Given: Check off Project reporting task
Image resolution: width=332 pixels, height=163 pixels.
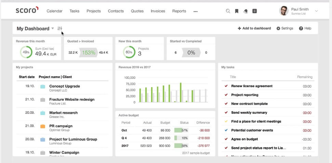Looking at the screenshot, I should point(226,95).
